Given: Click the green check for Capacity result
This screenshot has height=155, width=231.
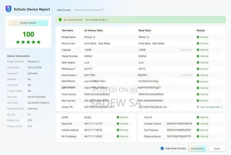Looking at the screenshot, I should point(198,50).
